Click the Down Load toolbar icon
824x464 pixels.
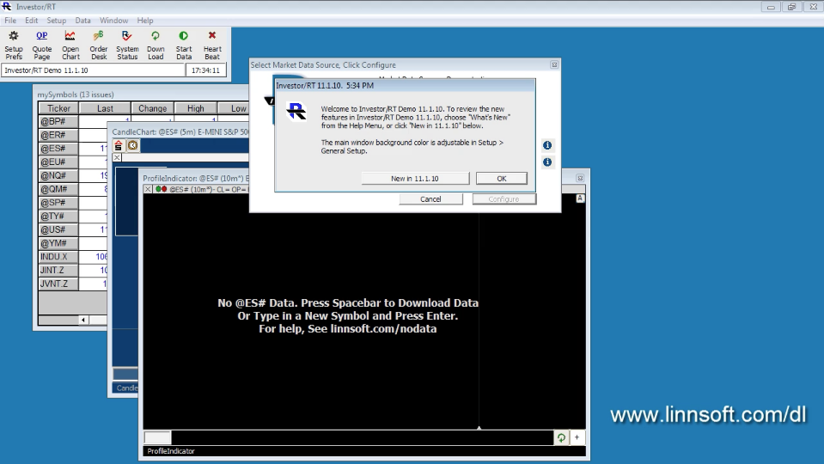pyautogui.click(x=156, y=46)
